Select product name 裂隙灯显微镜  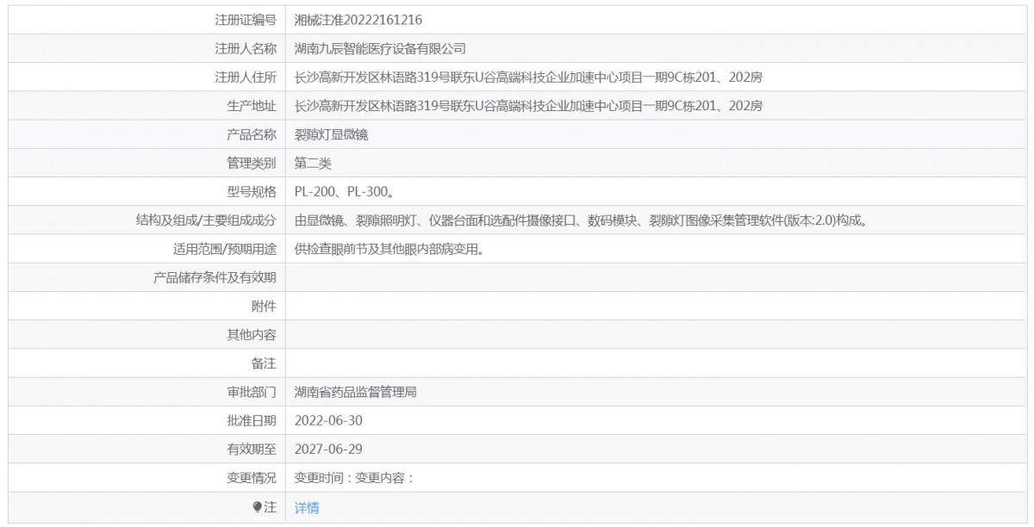tap(332, 134)
